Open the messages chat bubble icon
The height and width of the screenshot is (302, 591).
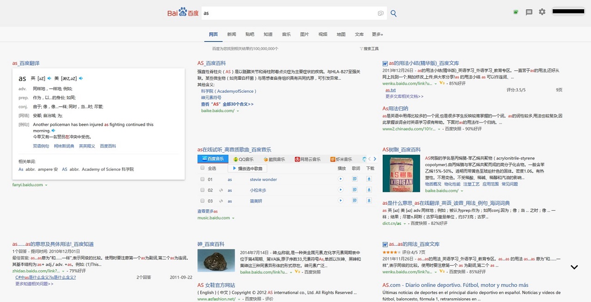[x=529, y=12]
